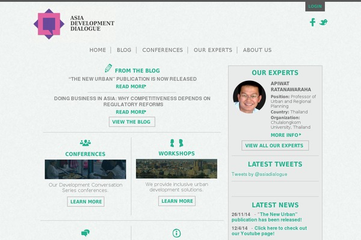This screenshot has height=240, width=361.
Task: Click the OUR EXPERTS sidebar heading
Action: [x=275, y=73]
